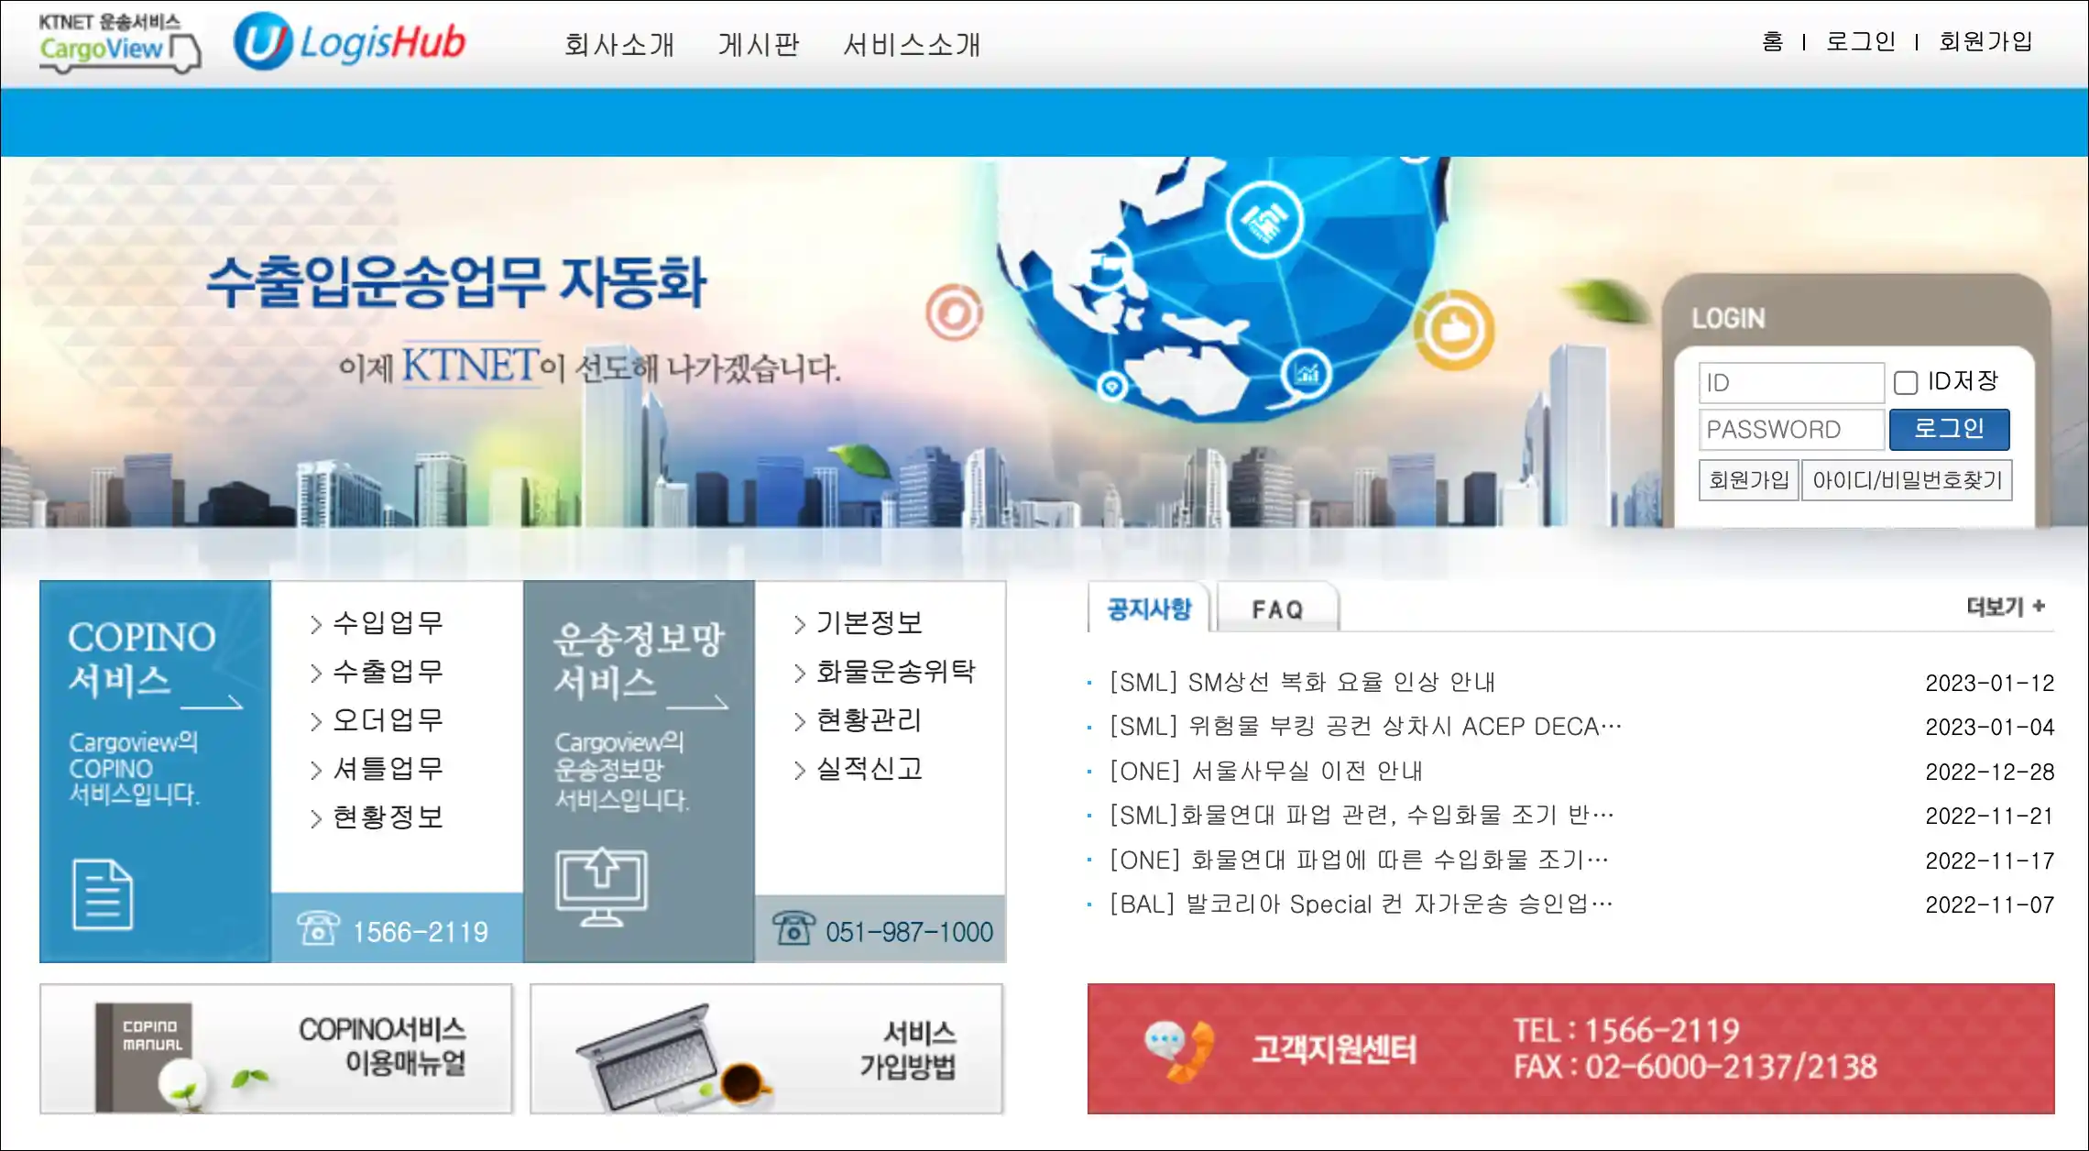Image resolution: width=2089 pixels, height=1151 pixels.
Task: Click the blue 로그인 button in login box
Action: [1949, 429]
